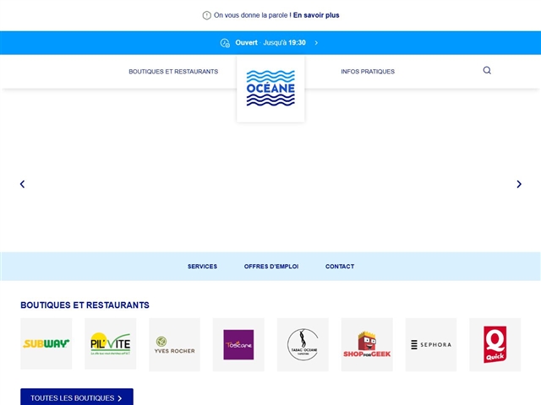The width and height of the screenshot is (541, 405).
Task: Open Offres d'emploi page
Action: 271,267
